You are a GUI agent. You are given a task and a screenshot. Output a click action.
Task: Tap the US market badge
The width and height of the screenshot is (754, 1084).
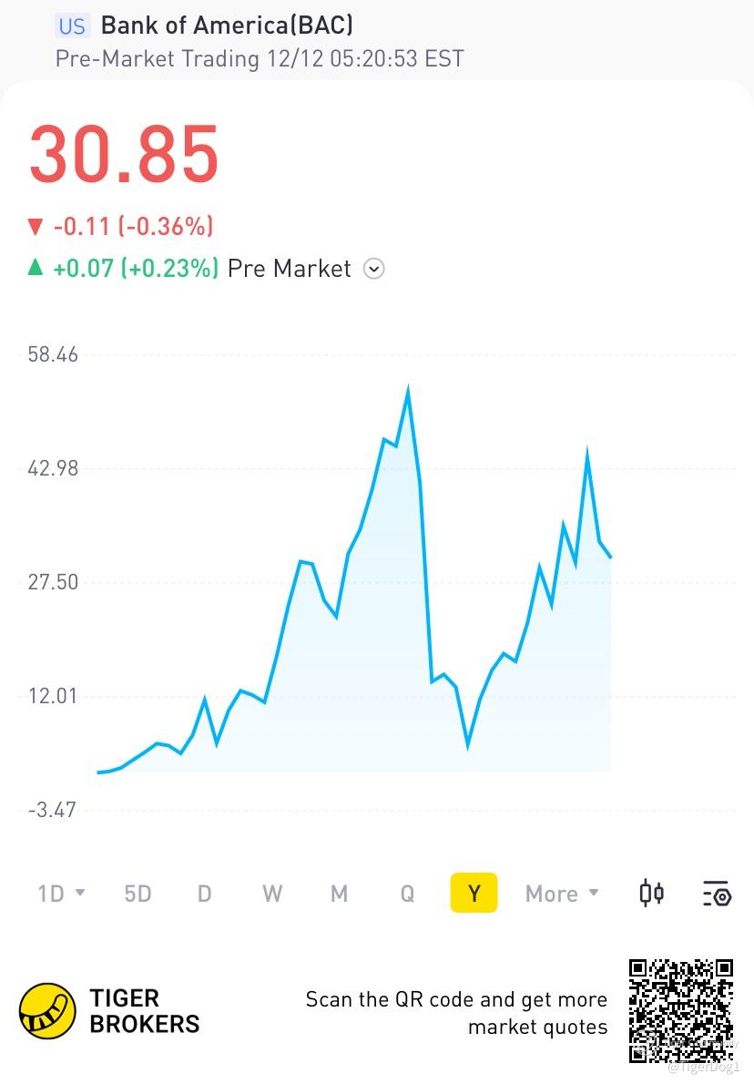point(72,26)
